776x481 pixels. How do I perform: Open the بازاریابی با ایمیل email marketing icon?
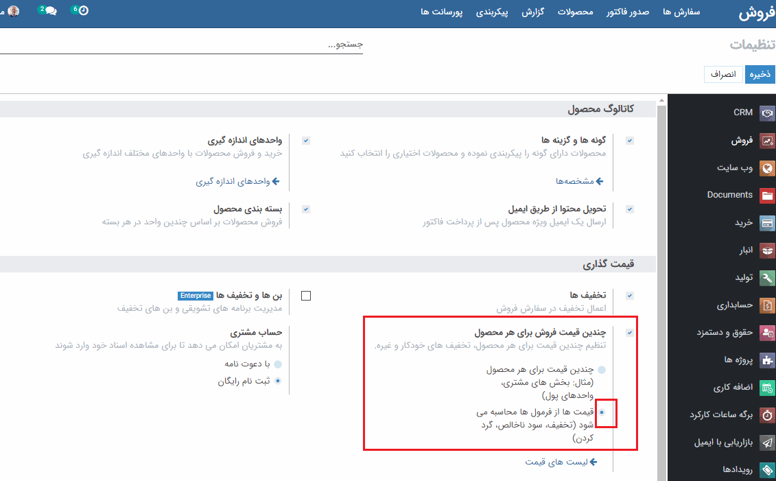[x=767, y=443]
